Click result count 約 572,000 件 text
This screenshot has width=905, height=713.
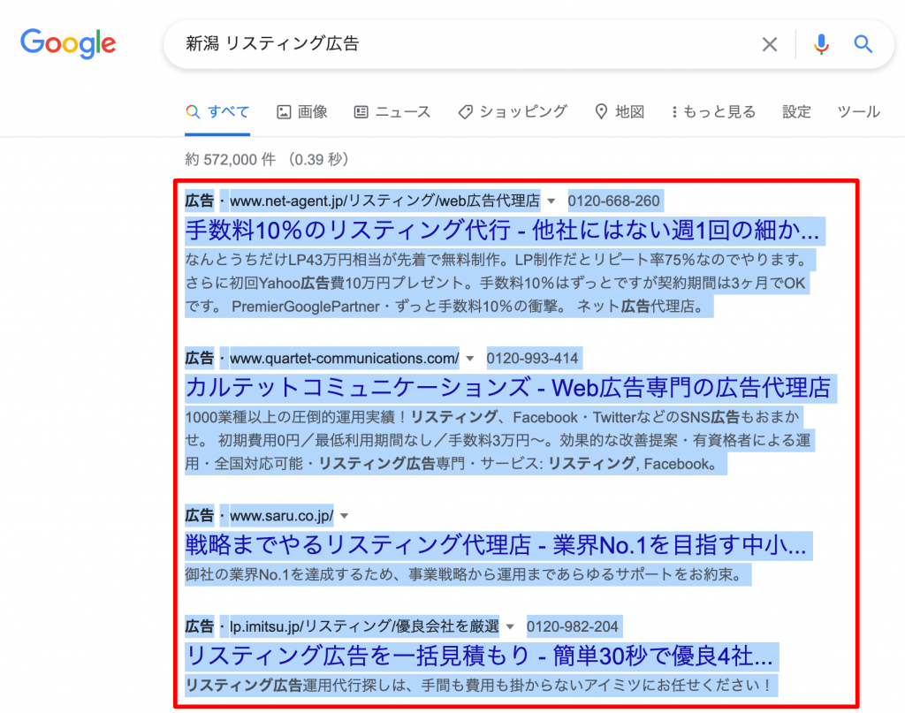point(231,159)
